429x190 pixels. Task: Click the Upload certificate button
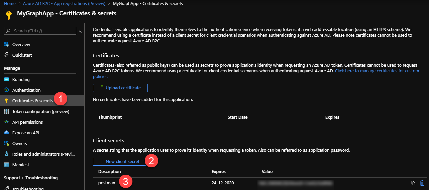tap(120, 88)
